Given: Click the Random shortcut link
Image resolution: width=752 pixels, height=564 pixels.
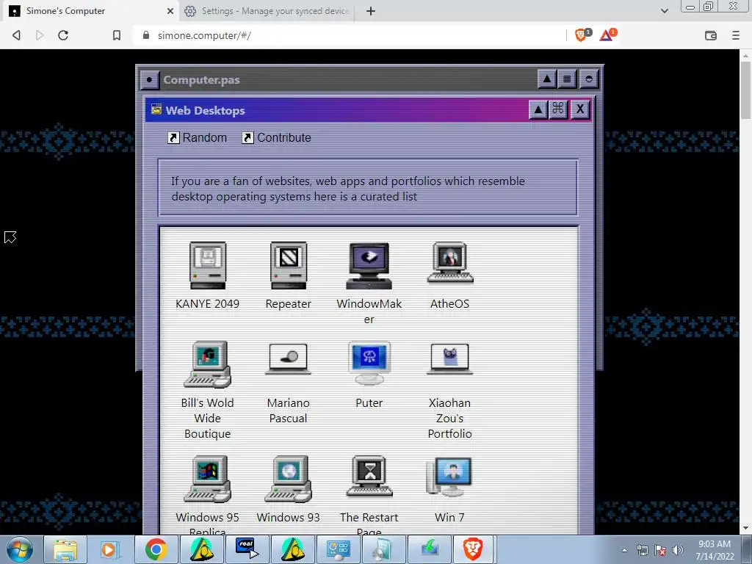Looking at the screenshot, I should [x=197, y=137].
